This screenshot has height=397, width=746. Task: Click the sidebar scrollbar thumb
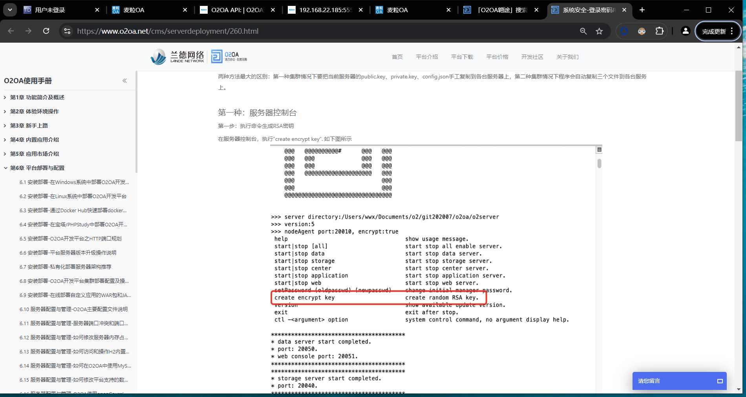pyautogui.click(x=136, y=122)
